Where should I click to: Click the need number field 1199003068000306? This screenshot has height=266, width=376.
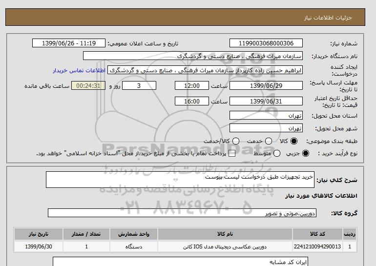[266, 43]
